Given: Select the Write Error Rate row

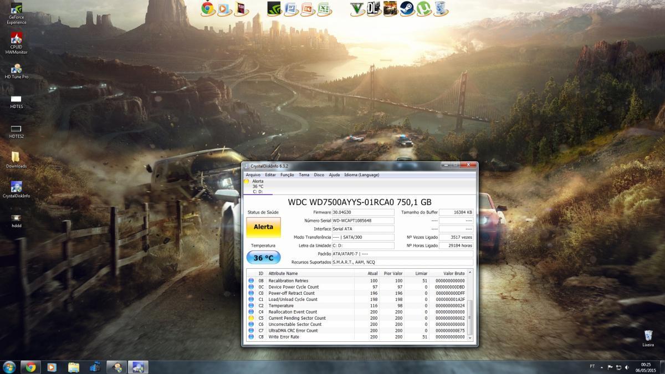Looking at the screenshot, I should pos(357,337).
